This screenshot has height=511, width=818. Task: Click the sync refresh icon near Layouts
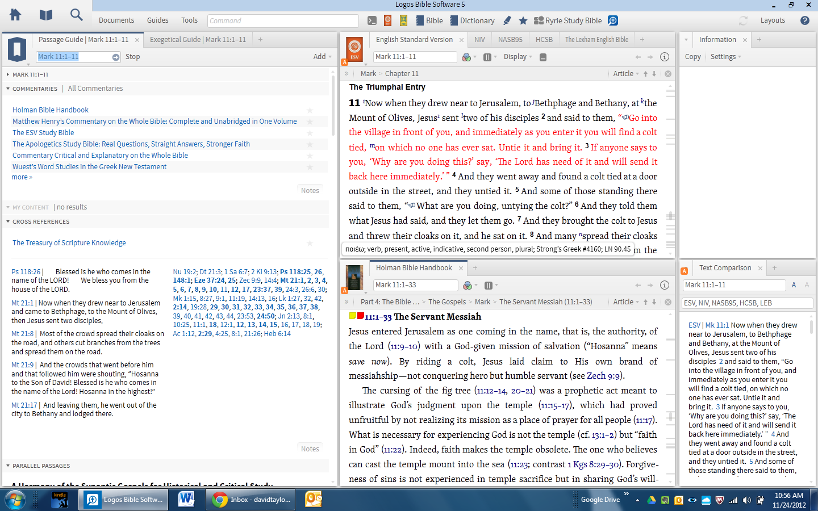(x=743, y=20)
